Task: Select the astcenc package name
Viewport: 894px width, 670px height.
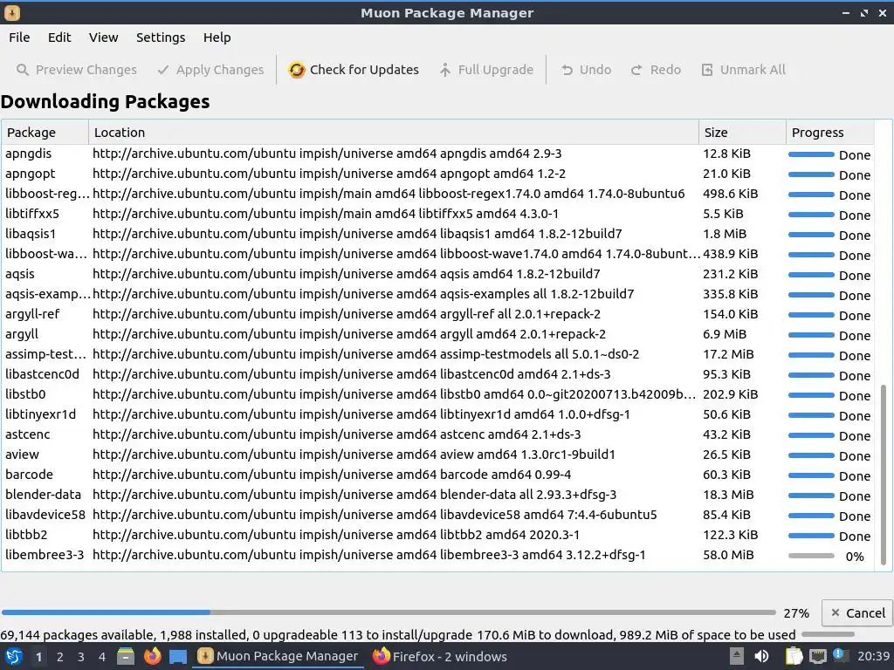Action: click(x=27, y=434)
